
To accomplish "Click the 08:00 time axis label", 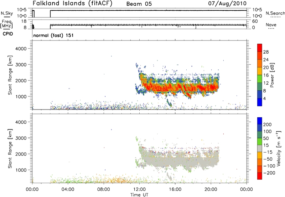I will [104, 190].
